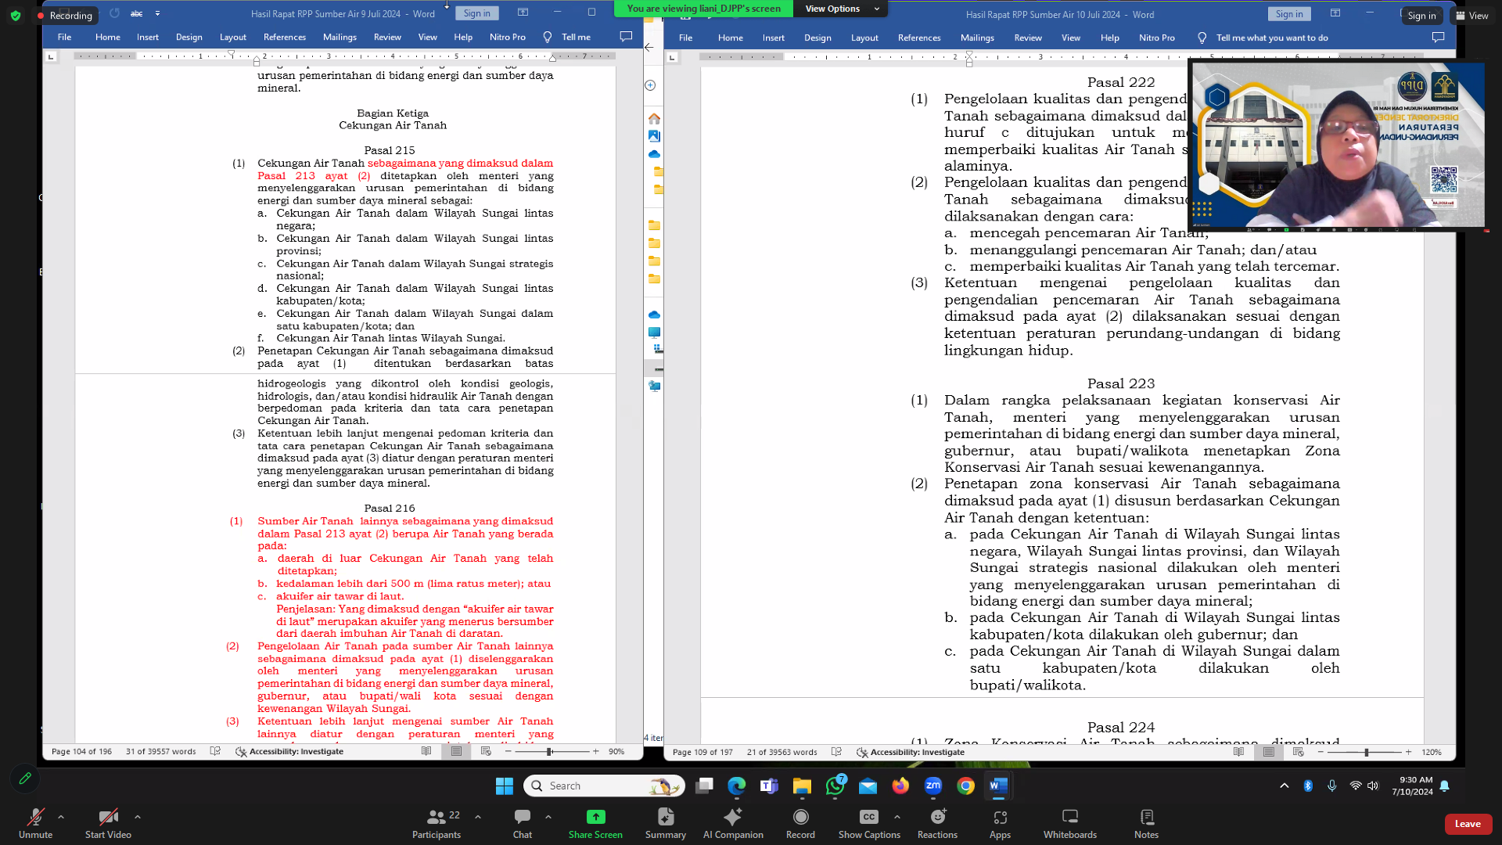Click Sign in in left Word window
The width and height of the screenshot is (1502, 845).
coord(476,13)
